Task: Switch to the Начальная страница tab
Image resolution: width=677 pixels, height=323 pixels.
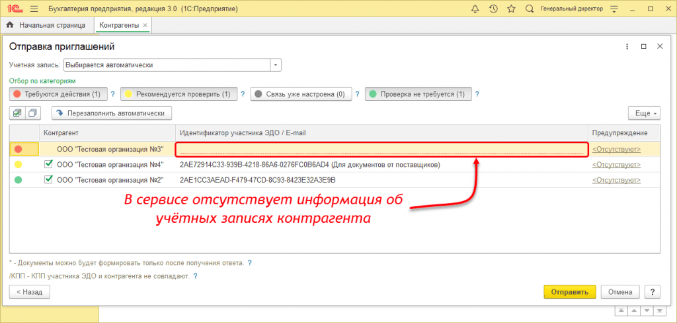Action: point(46,25)
